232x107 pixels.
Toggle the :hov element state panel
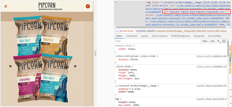(x=205, y=41)
